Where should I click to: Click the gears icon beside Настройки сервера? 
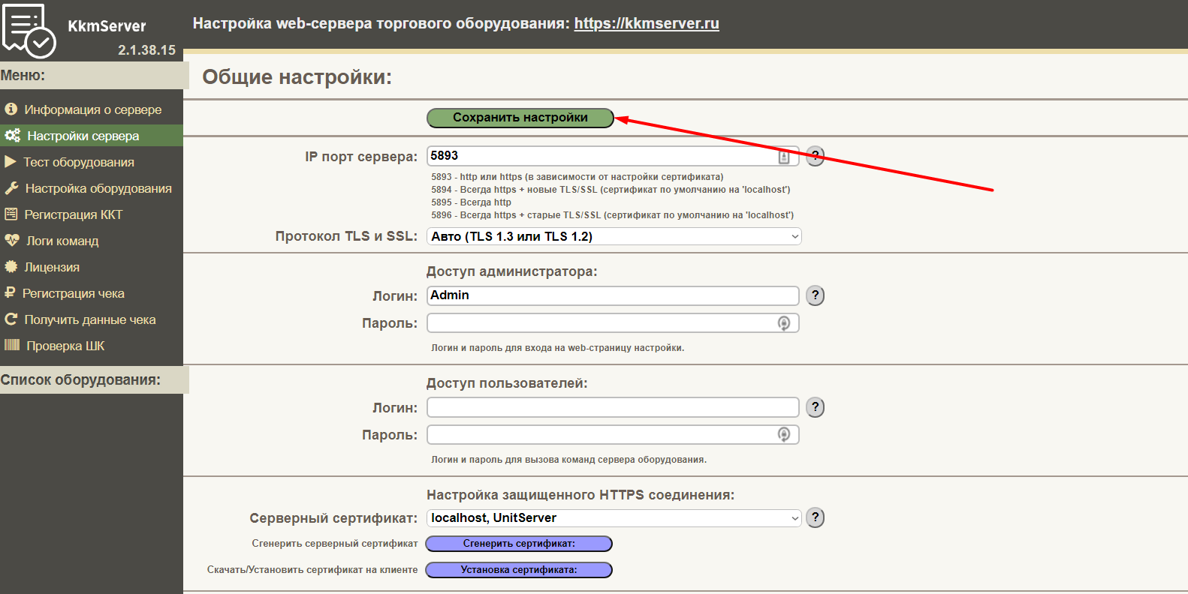tap(13, 136)
